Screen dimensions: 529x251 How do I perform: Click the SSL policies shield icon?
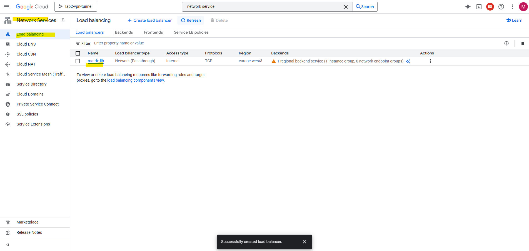click(x=8, y=114)
